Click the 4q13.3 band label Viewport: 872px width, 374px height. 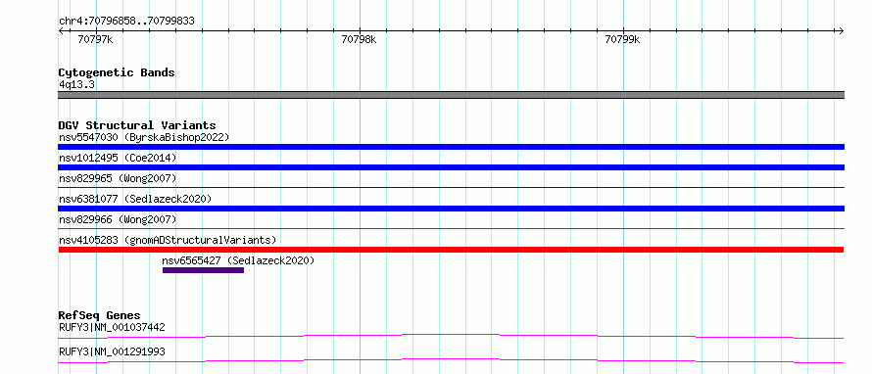[x=76, y=84]
